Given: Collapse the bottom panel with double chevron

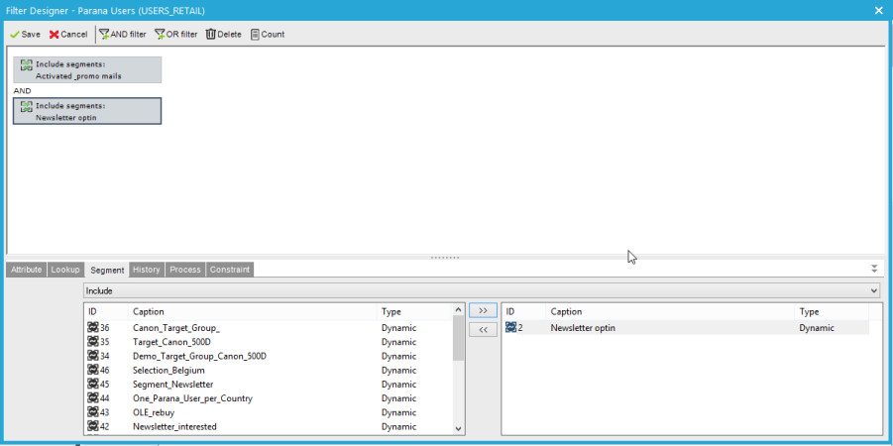Looking at the screenshot, I should [874, 269].
